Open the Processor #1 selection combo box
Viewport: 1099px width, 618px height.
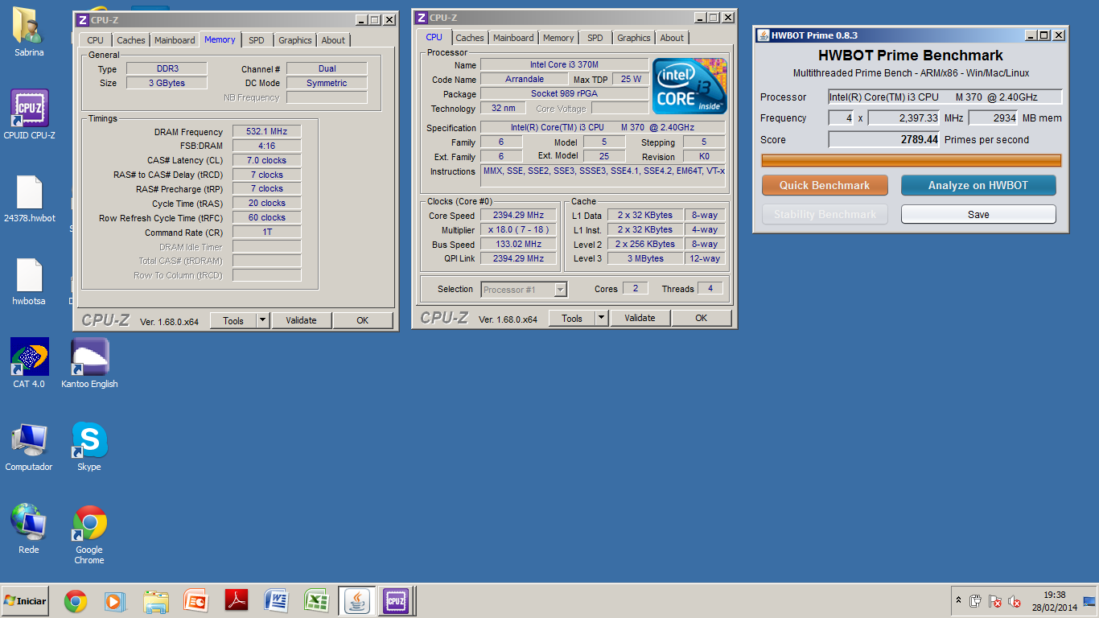point(524,290)
